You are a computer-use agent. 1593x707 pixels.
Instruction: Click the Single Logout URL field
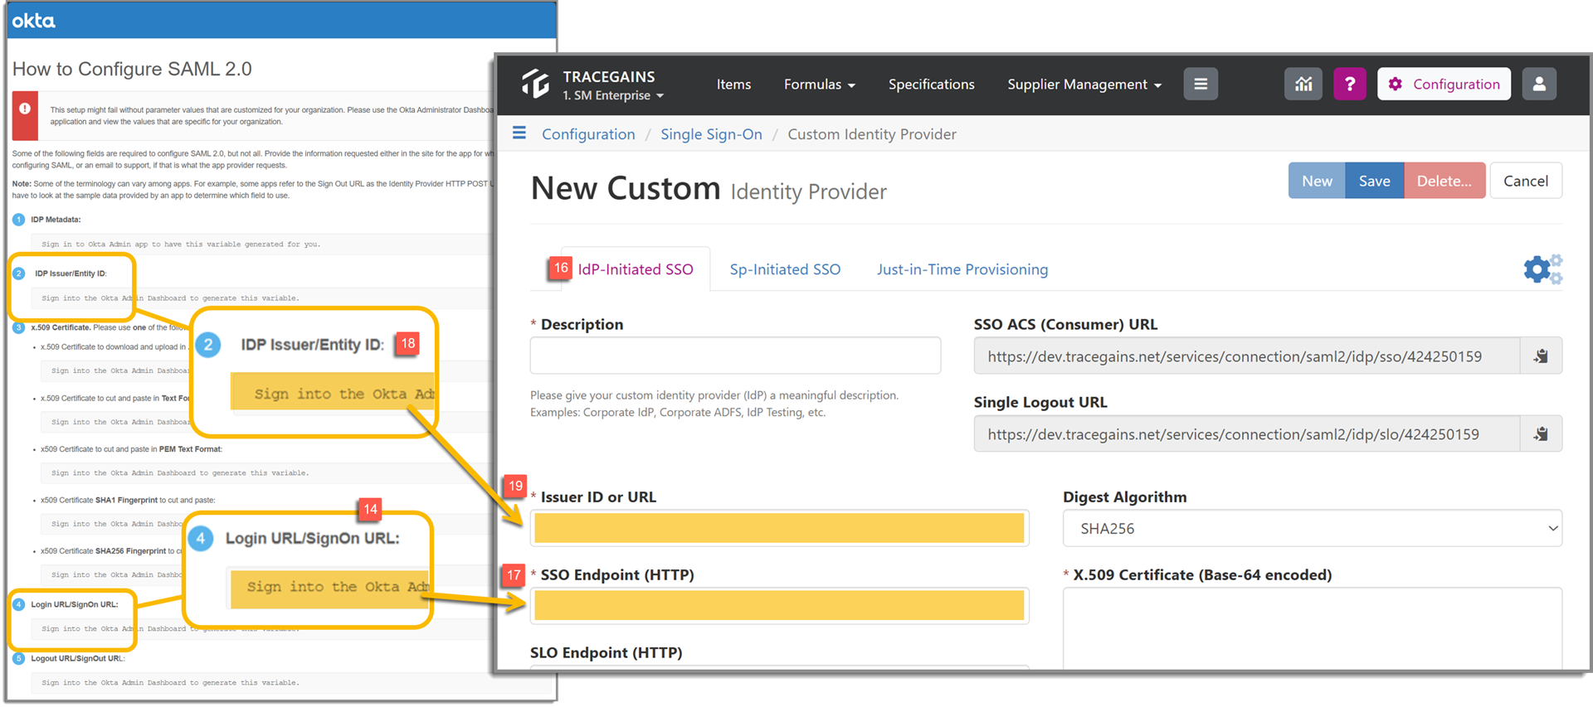point(1246,434)
